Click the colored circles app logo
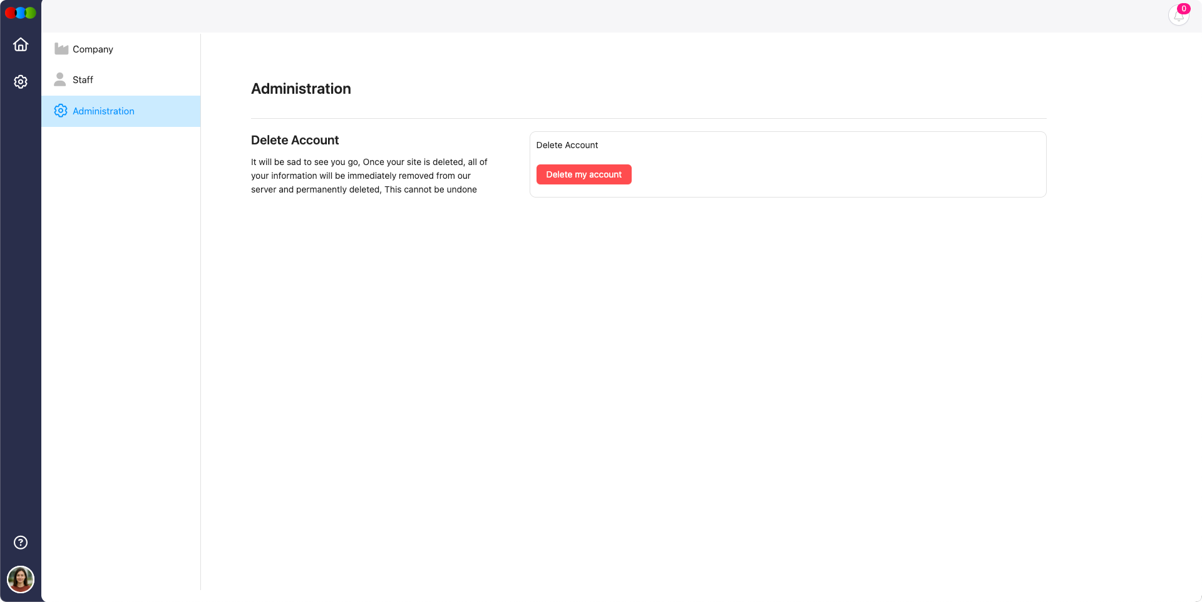The image size is (1202, 602). tap(21, 13)
